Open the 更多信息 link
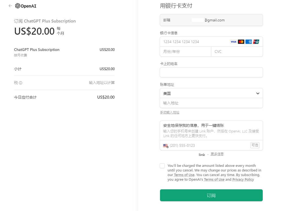The image size is (293, 211). coord(217,154)
